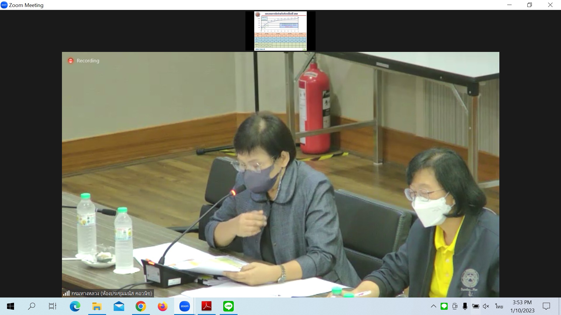Click the microphone icon in system tray

tap(465, 306)
